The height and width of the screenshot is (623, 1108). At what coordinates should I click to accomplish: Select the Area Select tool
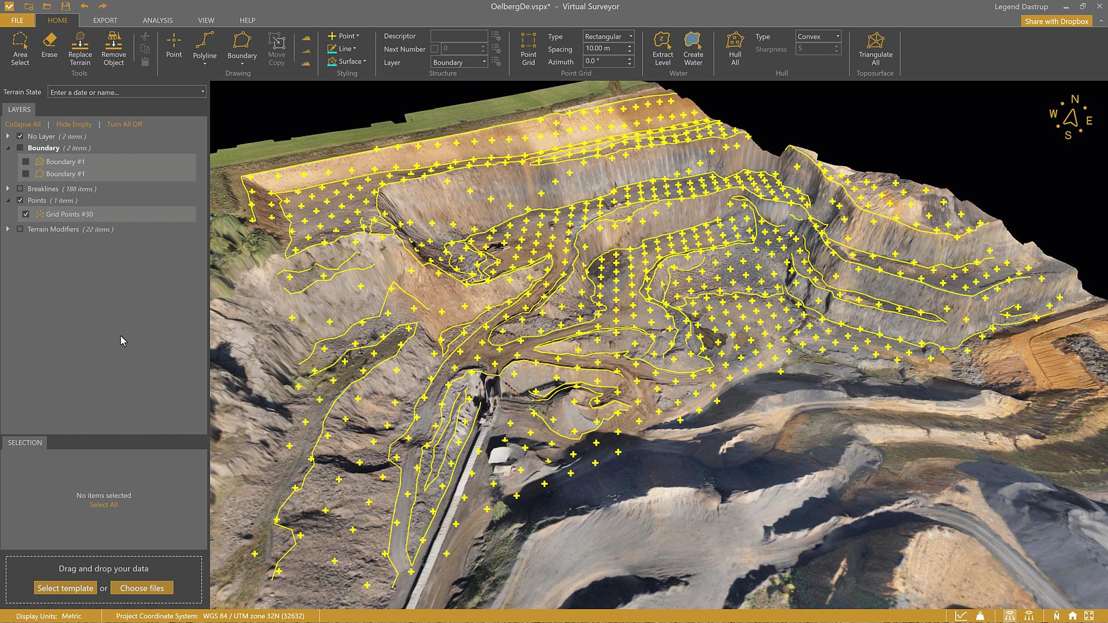(20, 48)
